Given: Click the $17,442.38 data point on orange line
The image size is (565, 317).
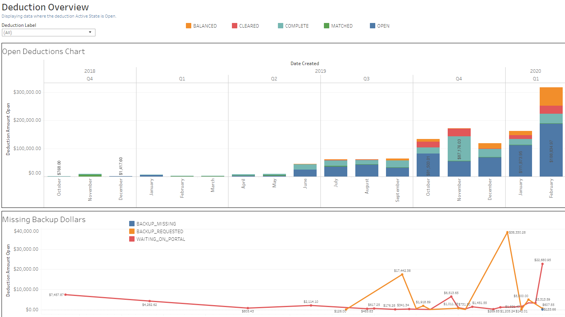Looking at the screenshot, I should pyautogui.click(x=402, y=275).
